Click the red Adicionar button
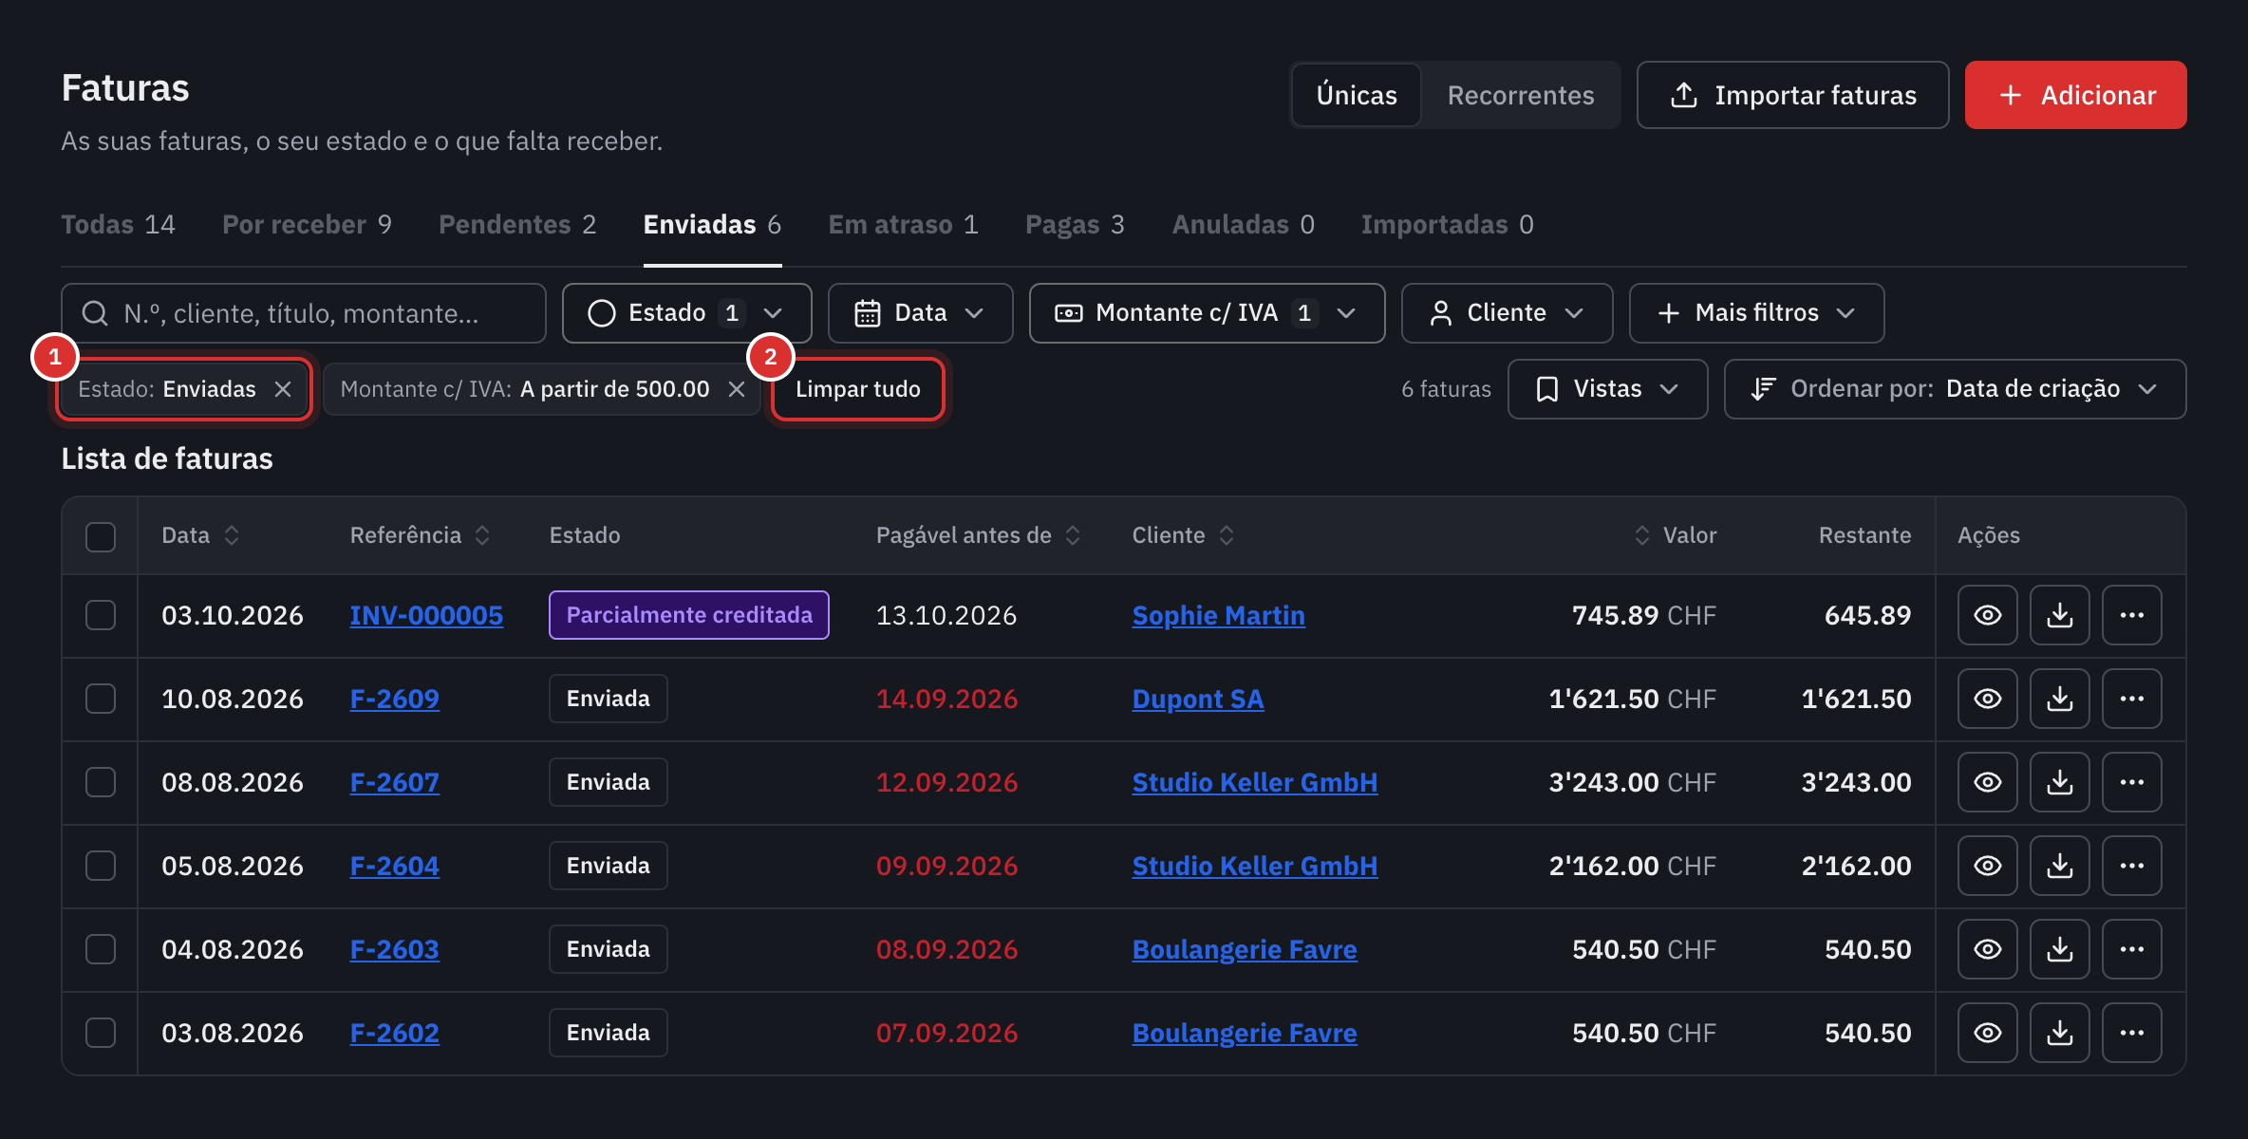 pos(2075,95)
